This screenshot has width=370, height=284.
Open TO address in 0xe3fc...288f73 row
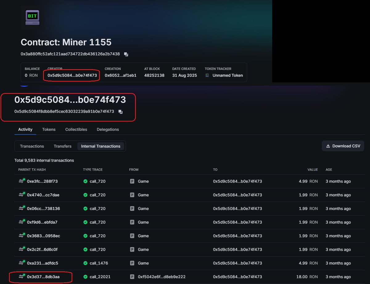tap(237, 181)
